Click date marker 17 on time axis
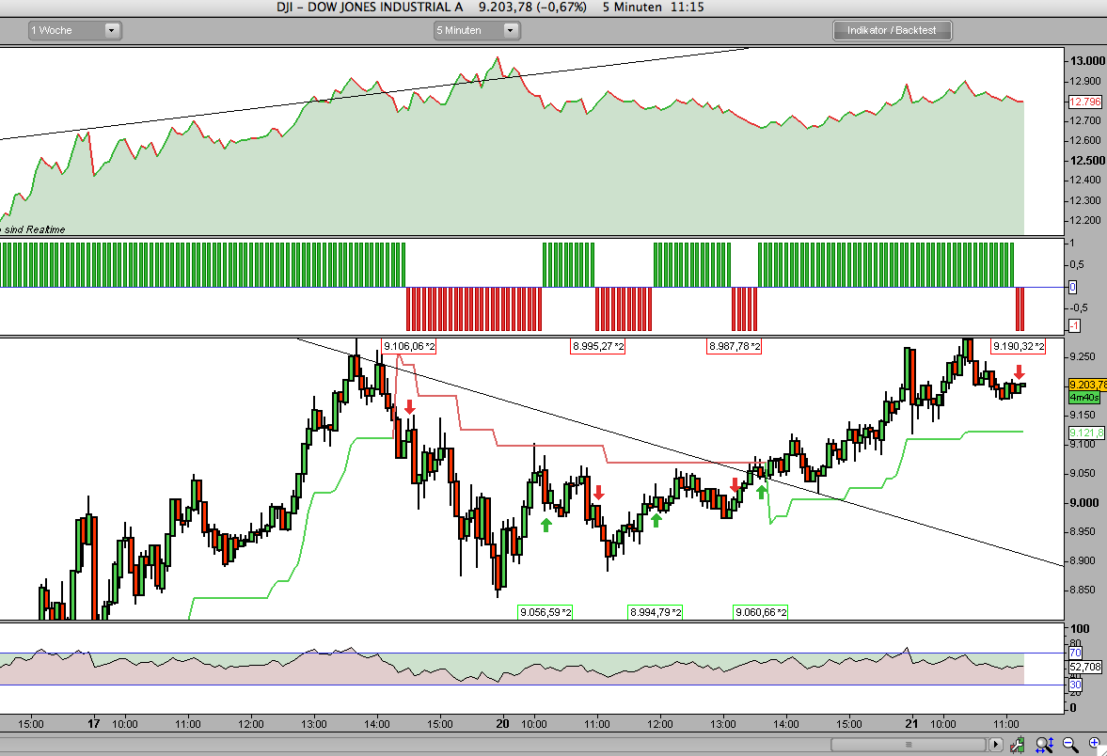The height and width of the screenshot is (756, 1107). (x=94, y=723)
